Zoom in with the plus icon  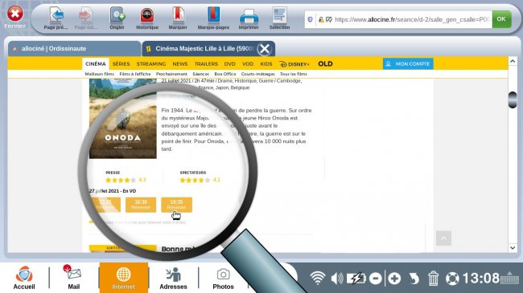pos(394,279)
